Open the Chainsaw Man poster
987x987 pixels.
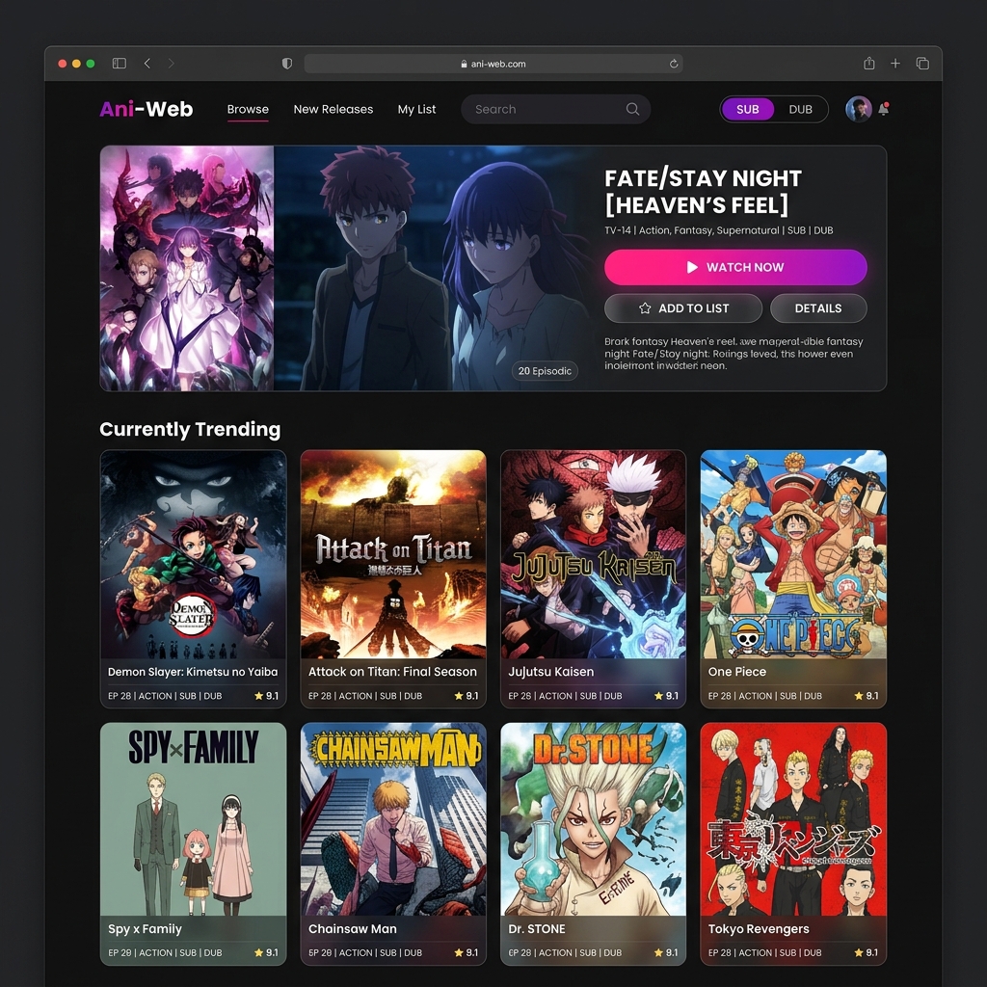[x=393, y=818]
